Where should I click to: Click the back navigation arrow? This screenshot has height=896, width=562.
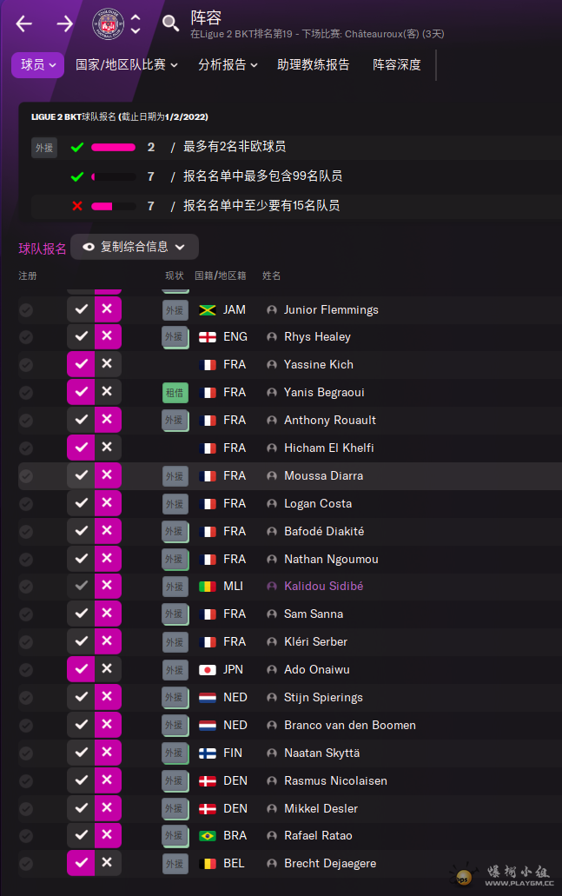tap(24, 23)
